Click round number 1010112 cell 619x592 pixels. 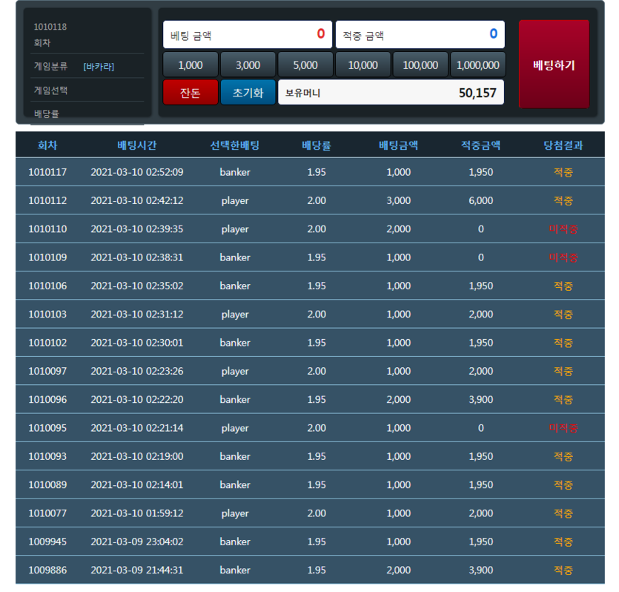click(x=47, y=200)
